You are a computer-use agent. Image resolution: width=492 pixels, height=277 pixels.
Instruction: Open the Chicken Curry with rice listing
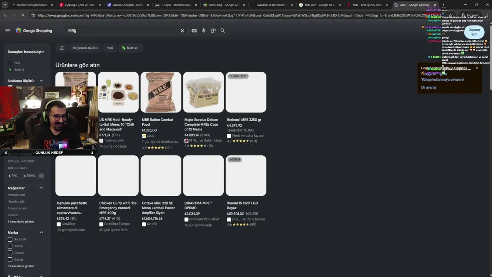coord(118,194)
